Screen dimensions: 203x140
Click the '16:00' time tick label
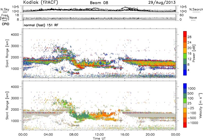tap(125, 135)
